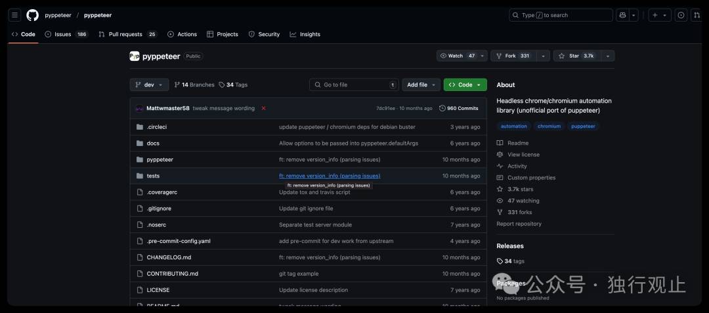Image resolution: width=709 pixels, height=313 pixels.
Task: Switch to the Projects tab
Action: coord(222,34)
